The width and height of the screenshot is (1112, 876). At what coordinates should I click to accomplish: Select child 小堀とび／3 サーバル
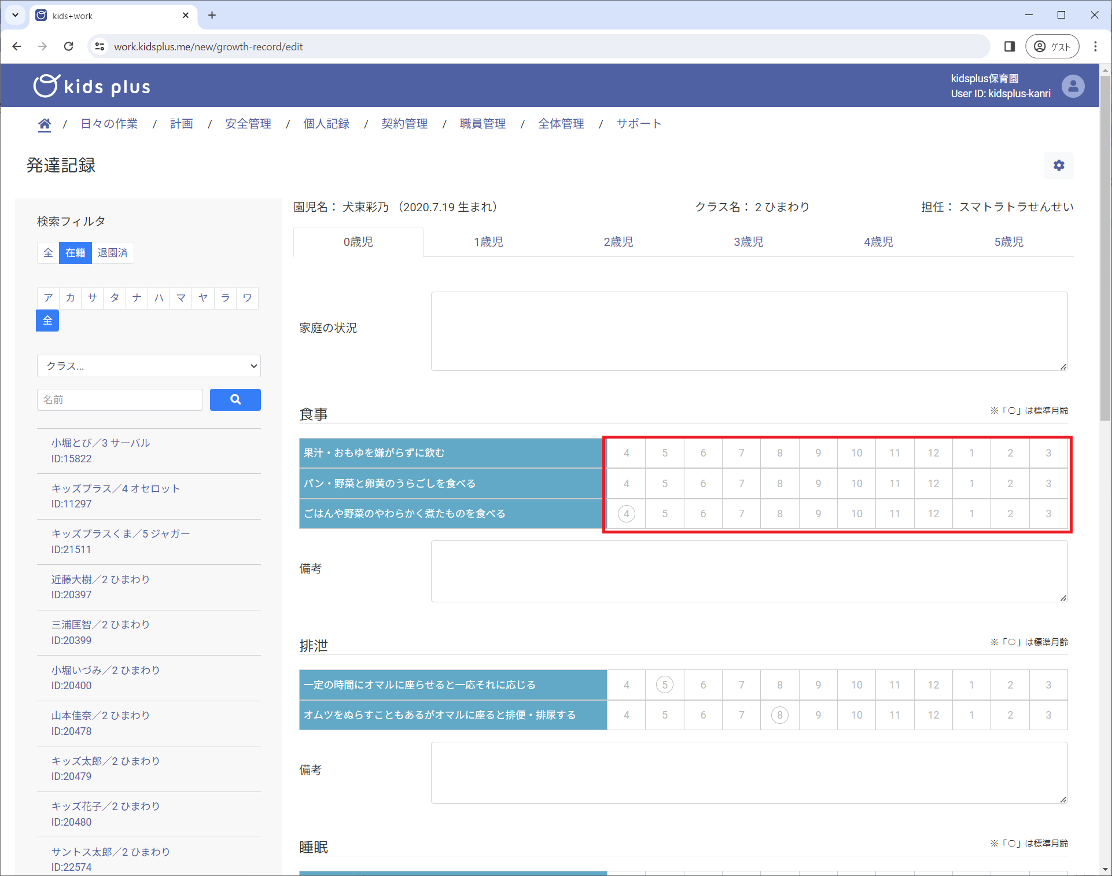pos(149,451)
